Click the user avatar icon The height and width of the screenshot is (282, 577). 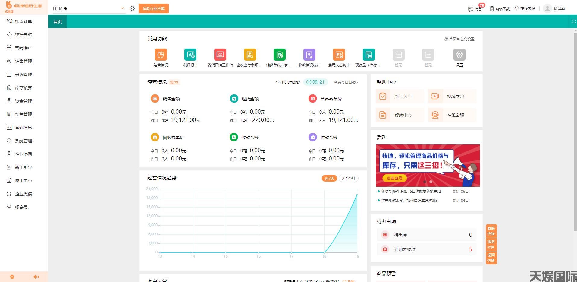[547, 8]
